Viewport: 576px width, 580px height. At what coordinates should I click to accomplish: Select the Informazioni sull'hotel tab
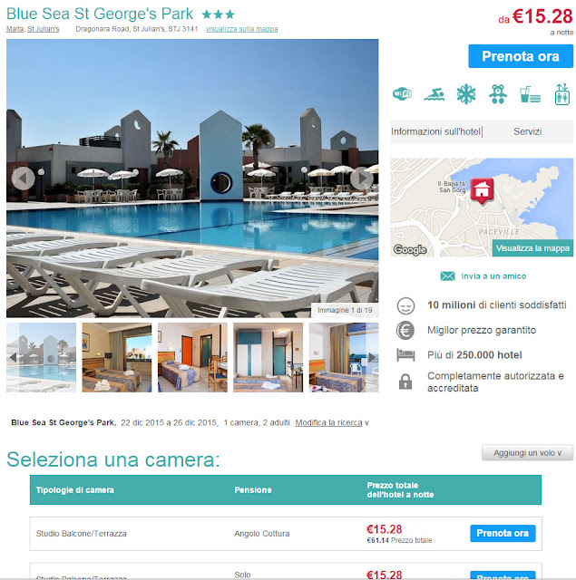[435, 131]
